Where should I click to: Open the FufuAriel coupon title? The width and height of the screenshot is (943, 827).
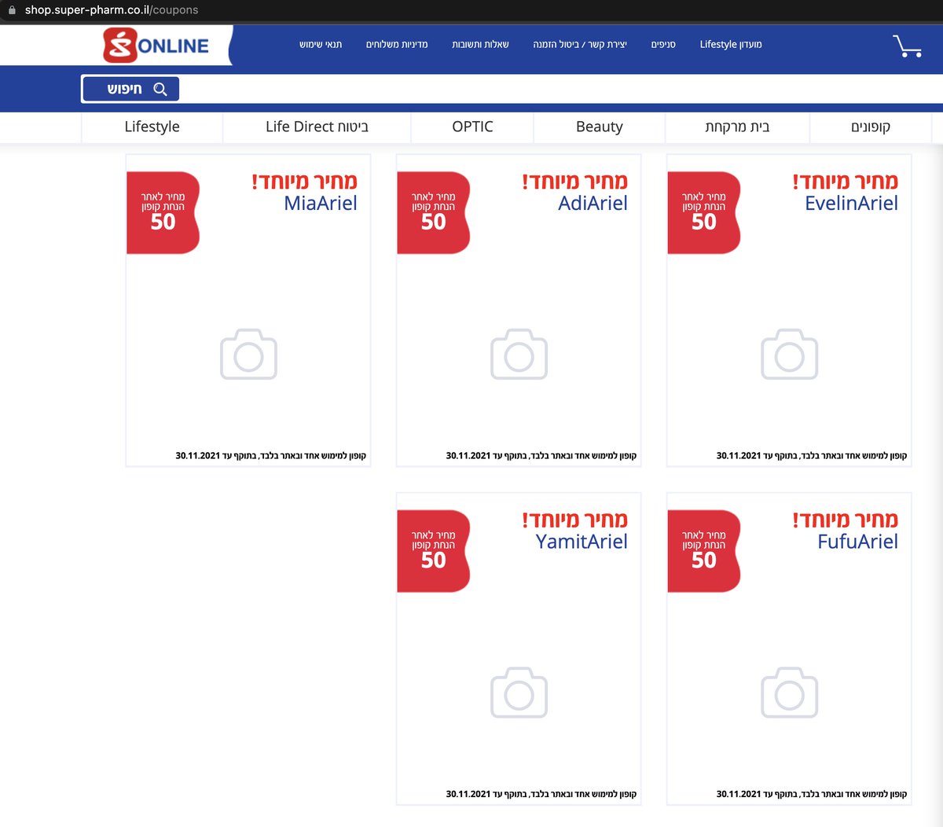pyautogui.click(x=857, y=542)
